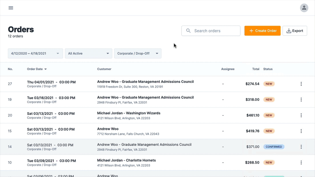The width and height of the screenshot is (315, 177).
Task: Click order number 14
Action: click(x=10, y=147)
